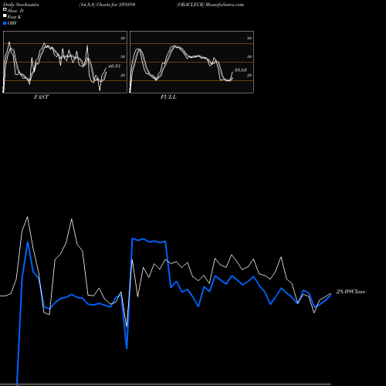The width and height of the screenshot is (386, 386).
Task: Click the '(14,3,3) Charts for' heading text
Action: (98, 5)
